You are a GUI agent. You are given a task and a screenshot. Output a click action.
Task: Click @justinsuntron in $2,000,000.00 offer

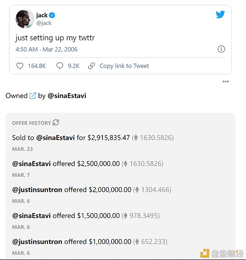[37, 190]
